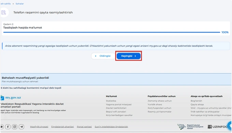Viewport: 232px width, 133px height.
Task: Click Fikr-mulohazangiz uchun rahmat text
Action: (x=20, y=81)
